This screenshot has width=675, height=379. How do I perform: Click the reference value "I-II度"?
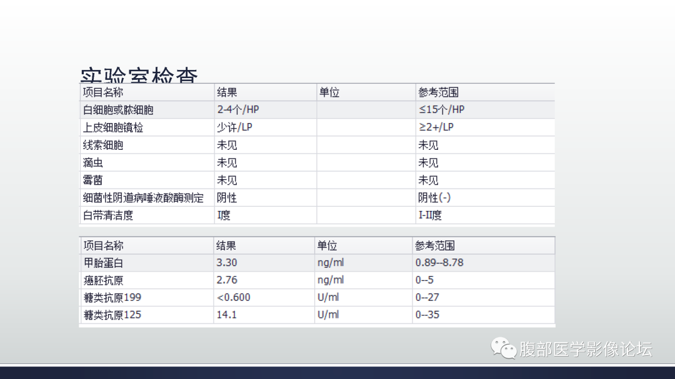click(x=430, y=215)
